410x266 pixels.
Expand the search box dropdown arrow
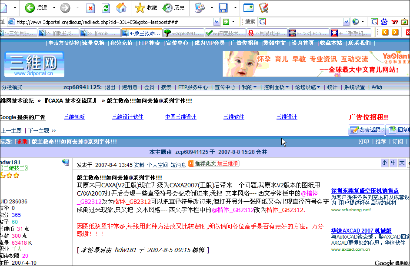coord(346,22)
